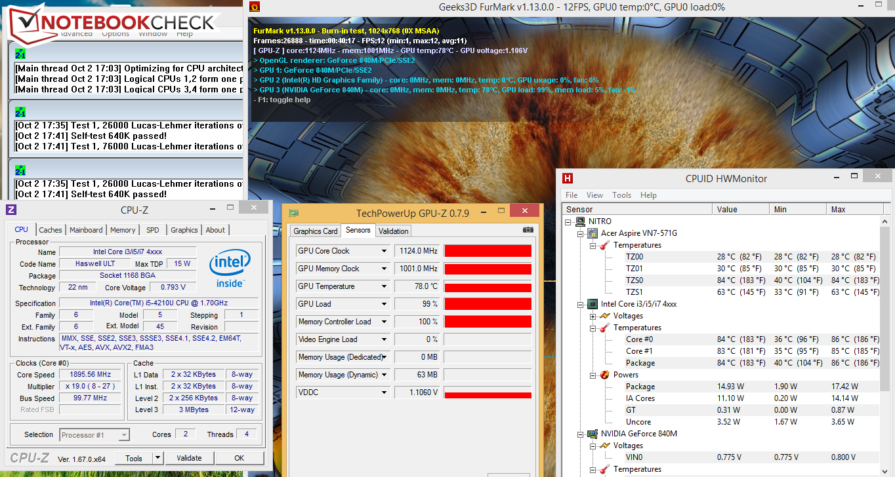Click the purple Z icon in CPU-Z title bar

10,210
